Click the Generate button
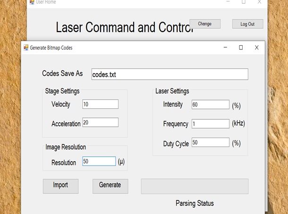The image size is (288, 214). [x=110, y=186]
